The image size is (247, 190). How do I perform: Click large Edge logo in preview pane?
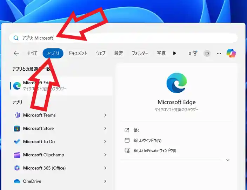pyautogui.click(x=176, y=83)
